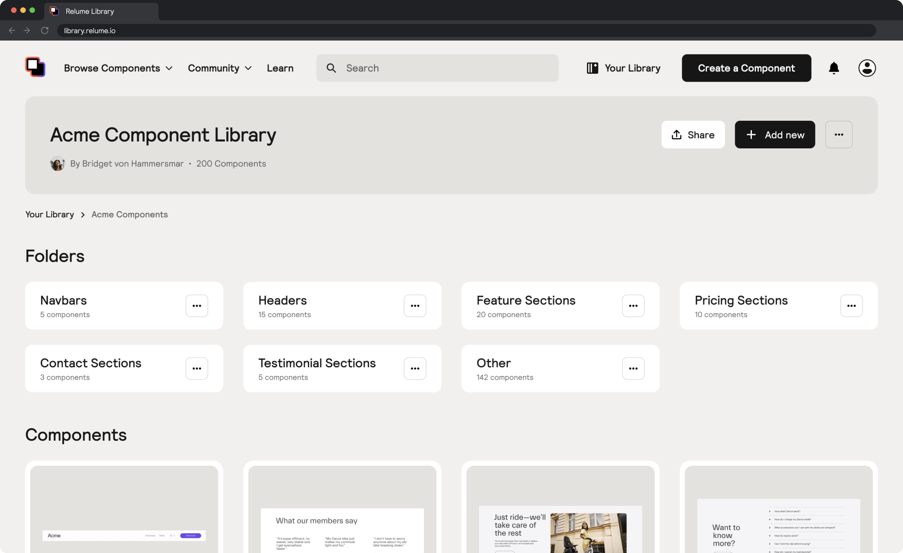Expand the Community dropdown
The width and height of the screenshot is (903, 553).
(219, 68)
